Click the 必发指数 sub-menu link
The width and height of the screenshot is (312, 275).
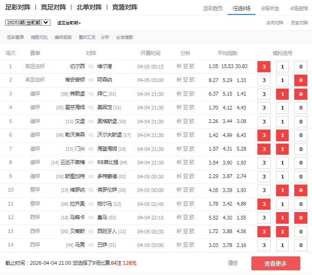125,37
